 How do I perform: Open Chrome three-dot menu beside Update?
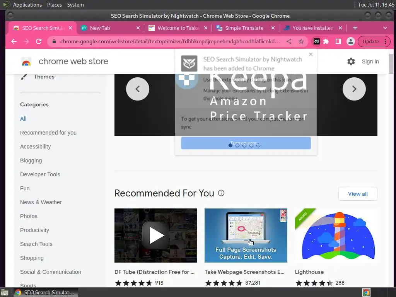coord(386,41)
